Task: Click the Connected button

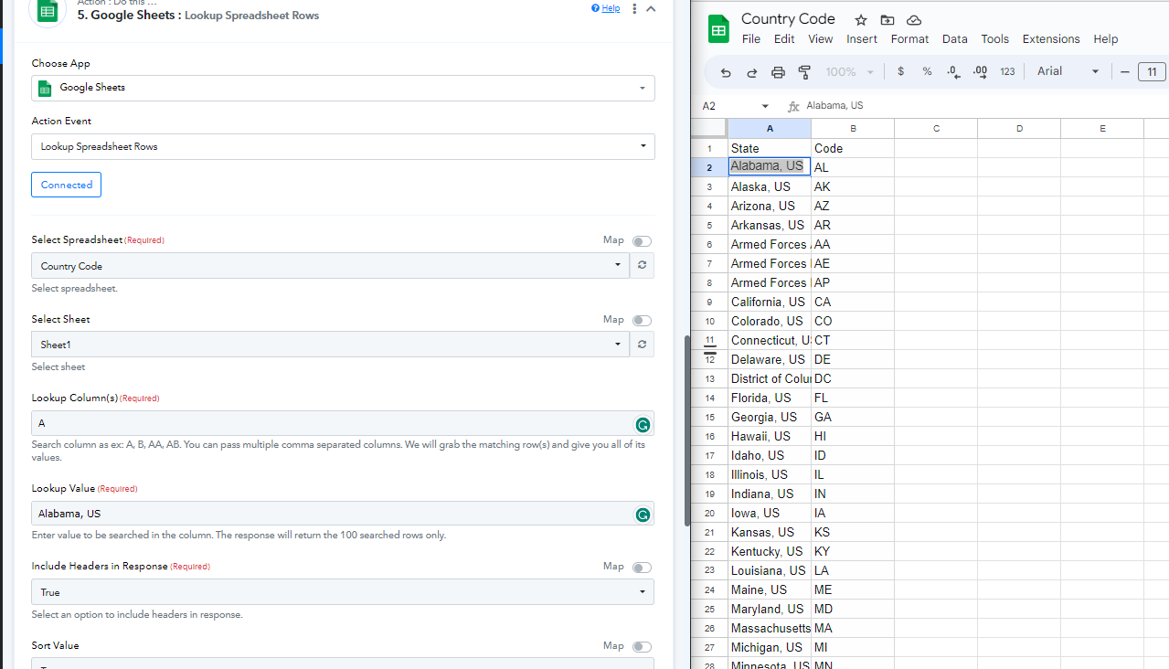Action: click(66, 185)
